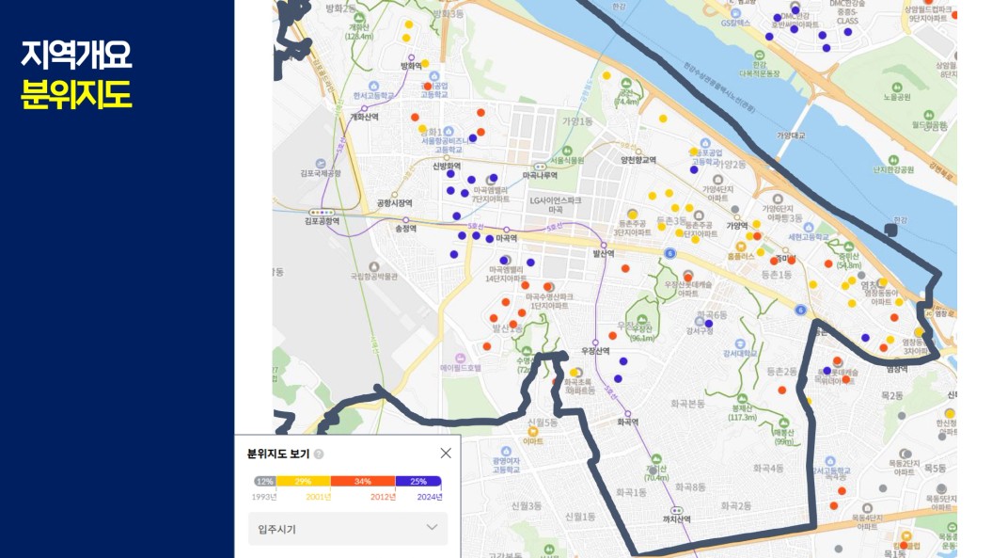Screen dimensions: 992x558
Task: Click the help icon beside 분위지도 보기
Action: pos(319,454)
